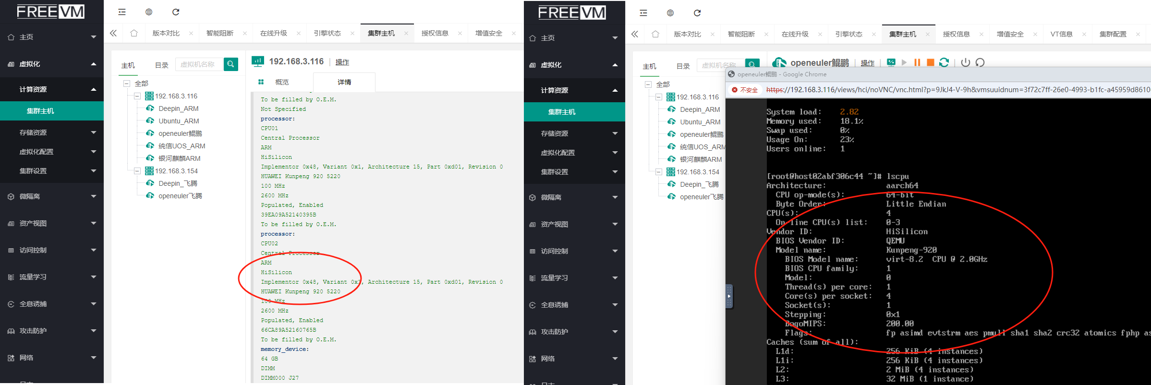Collapse the 虚拟化 section in left sidebar
The width and height of the screenshot is (1151, 385).
[x=52, y=64]
